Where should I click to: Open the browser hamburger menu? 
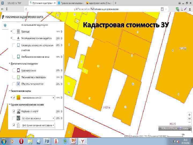(x=180, y=3)
